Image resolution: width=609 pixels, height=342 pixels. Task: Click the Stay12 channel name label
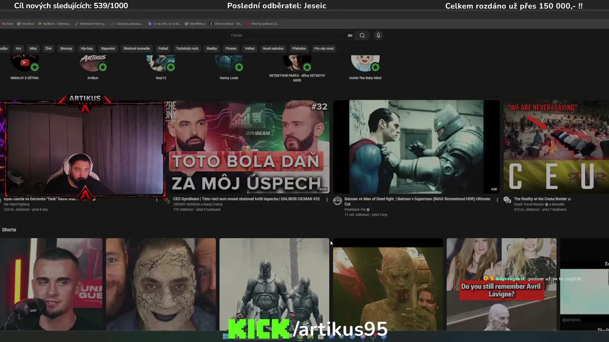161,78
